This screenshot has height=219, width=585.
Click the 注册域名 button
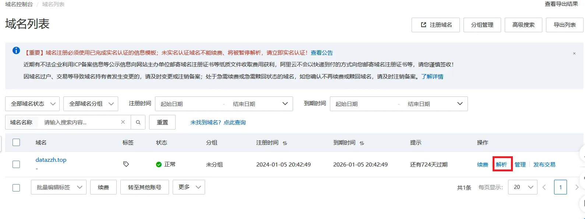point(436,25)
